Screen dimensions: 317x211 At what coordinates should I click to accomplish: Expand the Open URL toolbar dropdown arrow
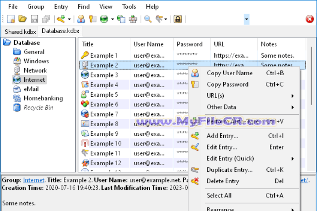[x=112, y=19]
